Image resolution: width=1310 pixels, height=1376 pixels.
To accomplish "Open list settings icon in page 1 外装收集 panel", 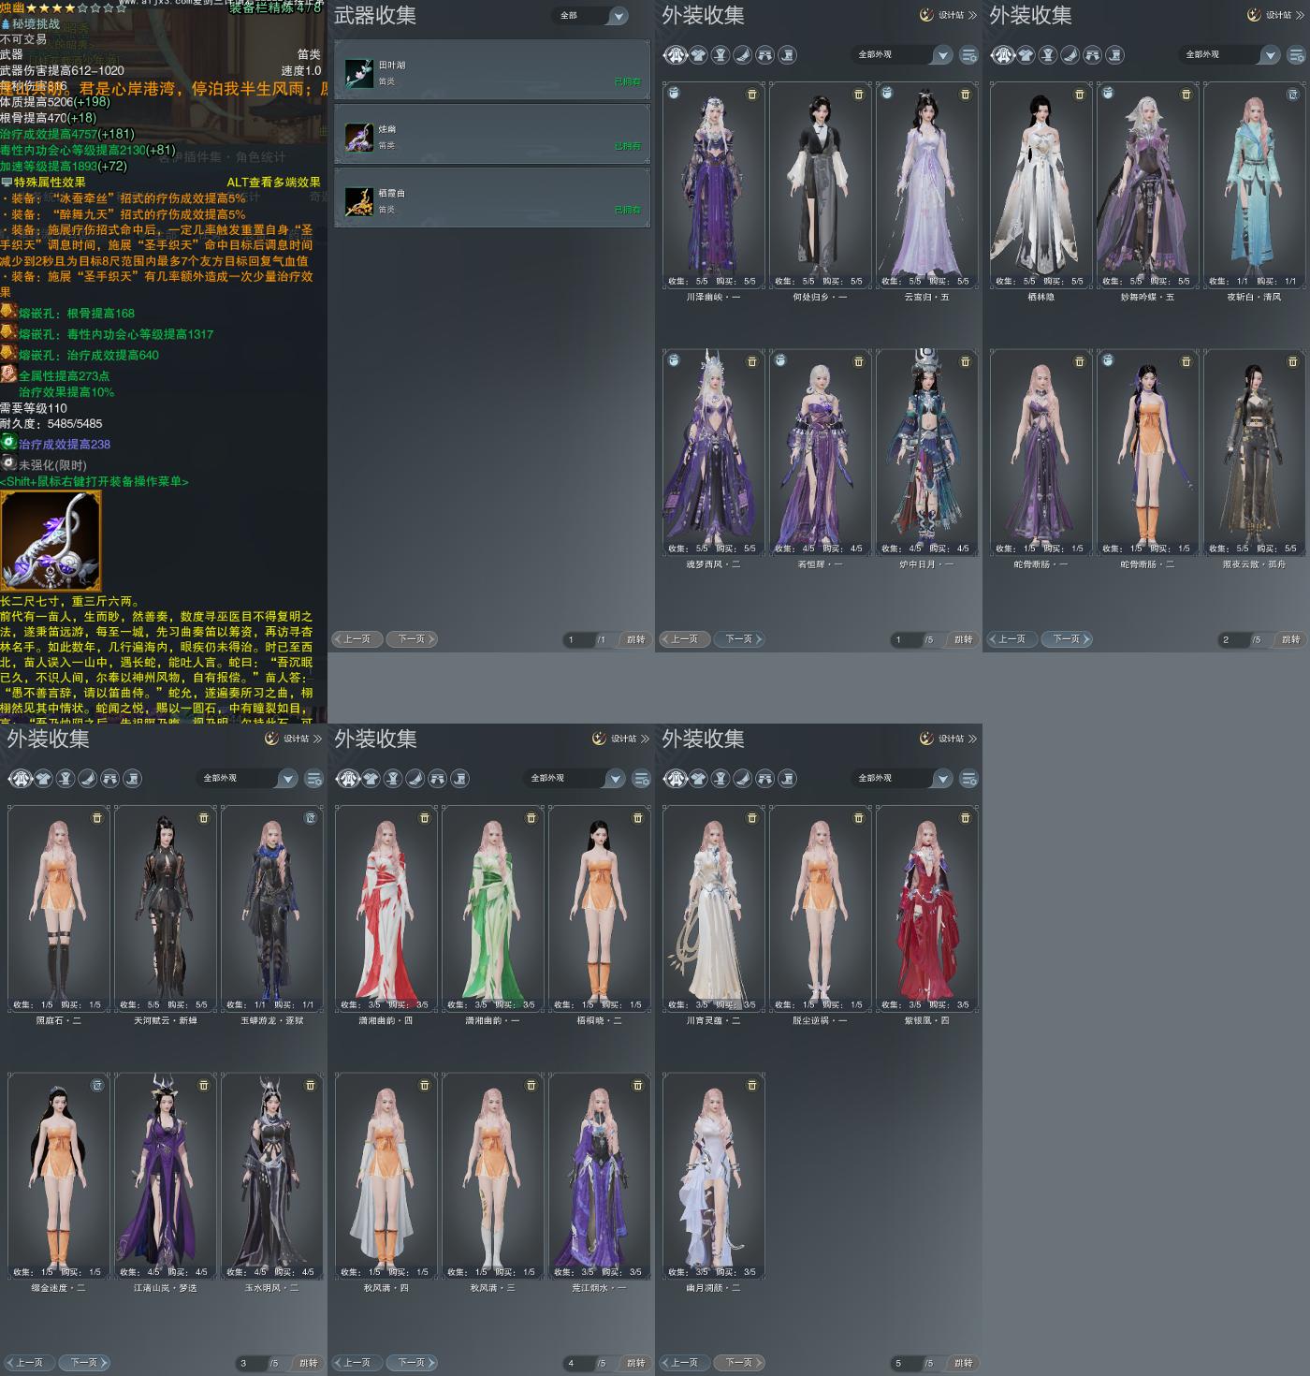I will pos(969,55).
